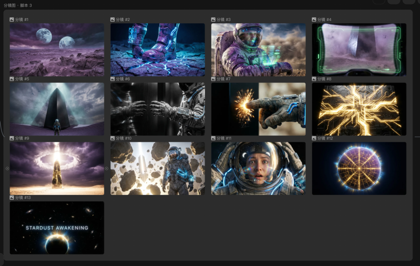Viewport: 420px width, 266px height.
Task: Open the STARDUST AWAKENING title card thumbnail
Action: (57, 227)
